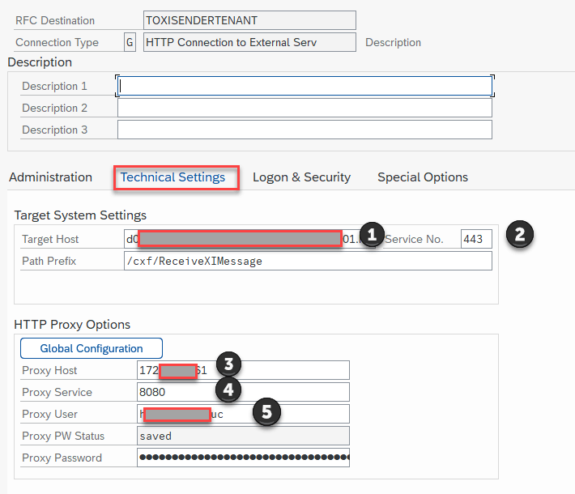Screen dimensions: 575x494
Task: Click numbered marker 4 beside Proxy Service
Action: [229, 390]
